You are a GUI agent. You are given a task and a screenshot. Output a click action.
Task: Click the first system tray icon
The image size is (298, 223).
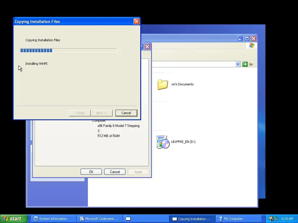coord(271,219)
